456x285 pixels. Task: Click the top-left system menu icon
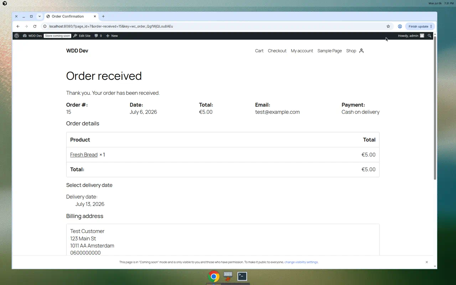[x=5, y=3]
